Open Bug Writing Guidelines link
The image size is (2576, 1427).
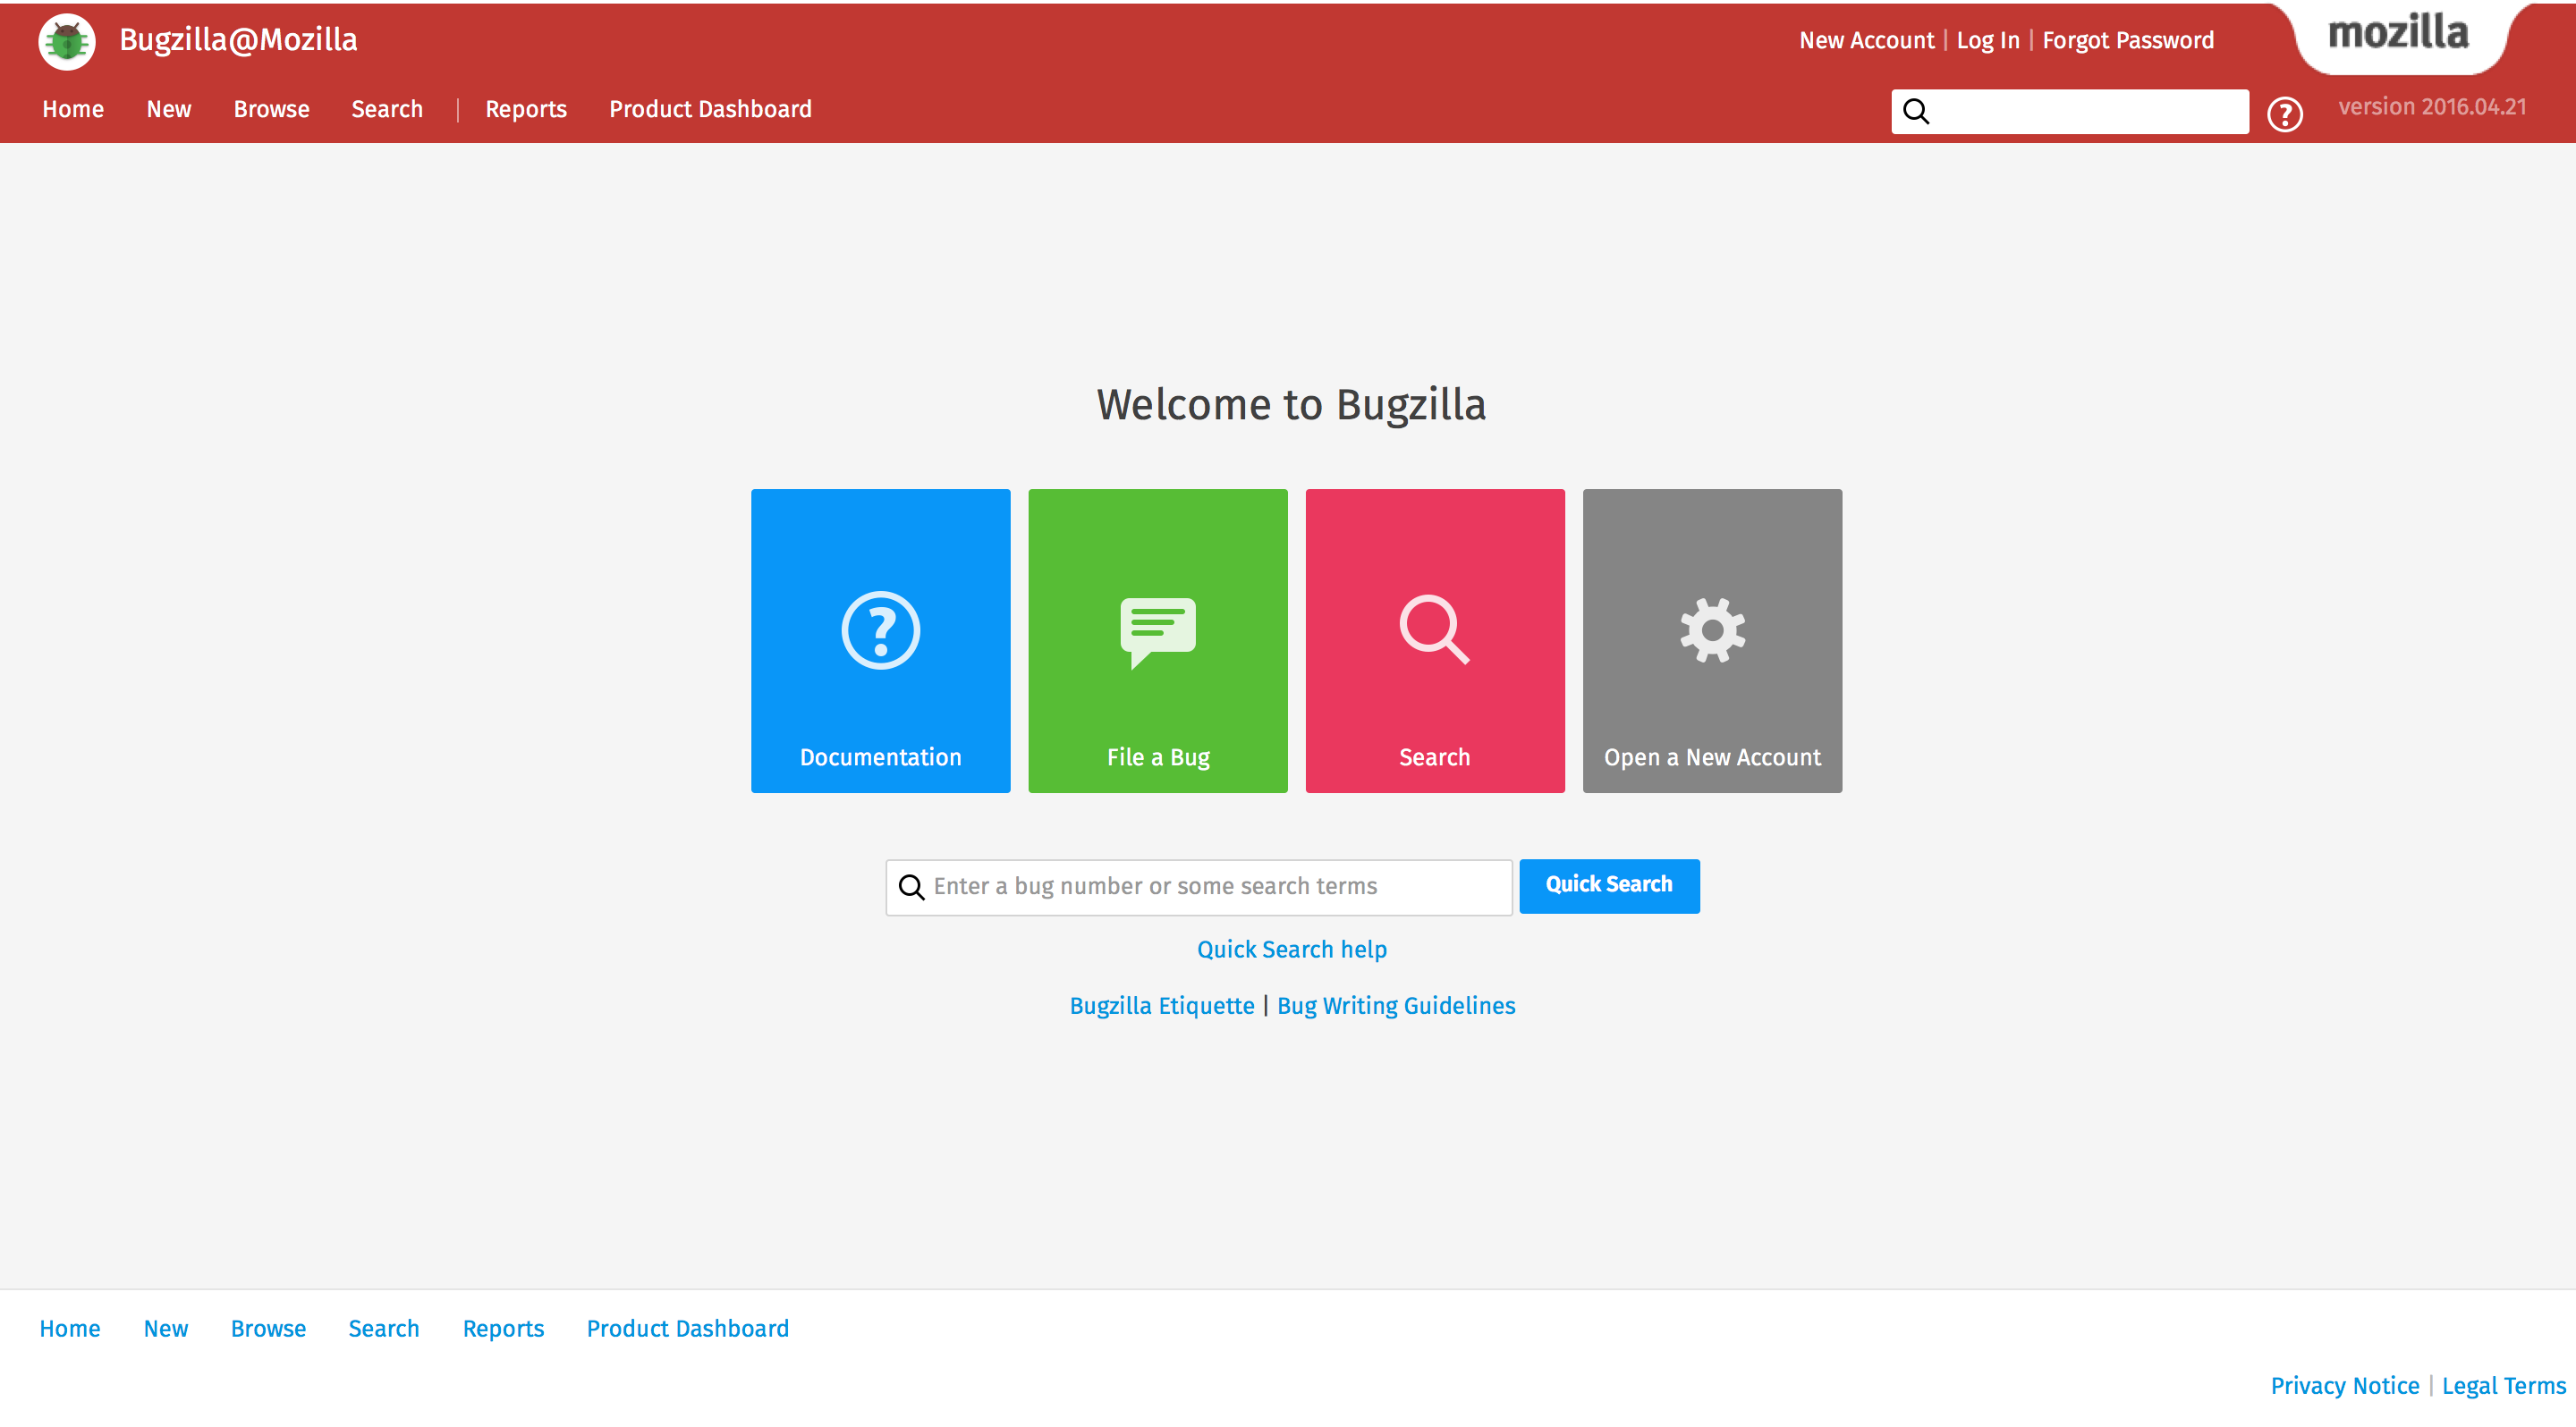pyautogui.click(x=1396, y=1005)
